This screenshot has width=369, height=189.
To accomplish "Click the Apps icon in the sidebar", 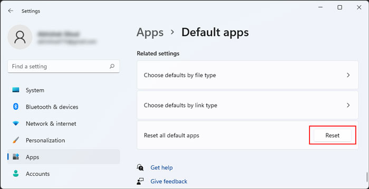I will click(x=16, y=157).
